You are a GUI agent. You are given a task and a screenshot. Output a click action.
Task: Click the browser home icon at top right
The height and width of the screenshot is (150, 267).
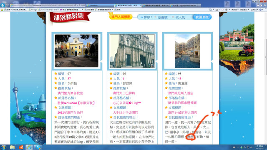[258, 5]
